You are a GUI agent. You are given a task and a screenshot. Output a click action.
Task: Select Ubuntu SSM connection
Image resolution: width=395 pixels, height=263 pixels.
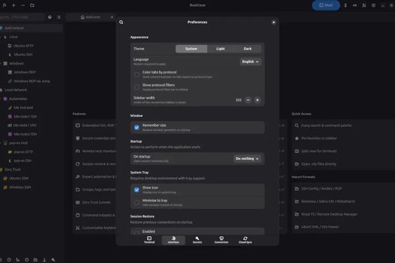pyautogui.click(x=18, y=178)
